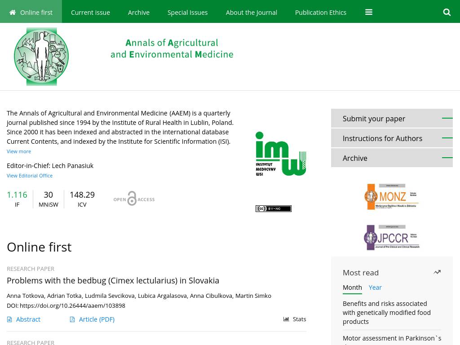Image resolution: width=460 pixels, height=345 pixels.
Task: Open the JPCCR journal banner
Action: tap(392, 237)
